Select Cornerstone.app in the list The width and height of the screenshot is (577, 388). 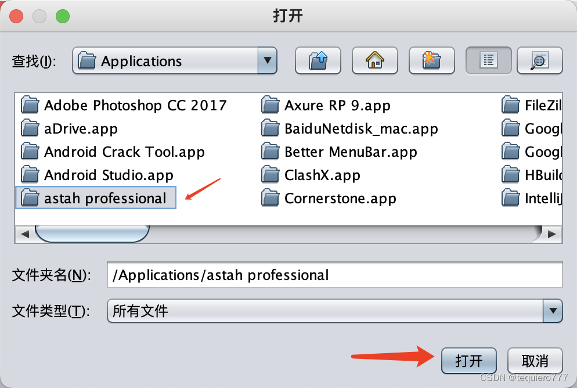coord(329,198)
